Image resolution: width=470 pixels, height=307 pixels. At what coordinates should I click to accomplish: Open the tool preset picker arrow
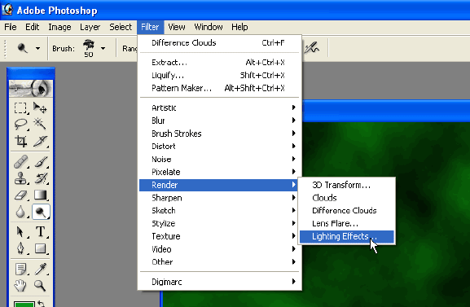(37, 48)
